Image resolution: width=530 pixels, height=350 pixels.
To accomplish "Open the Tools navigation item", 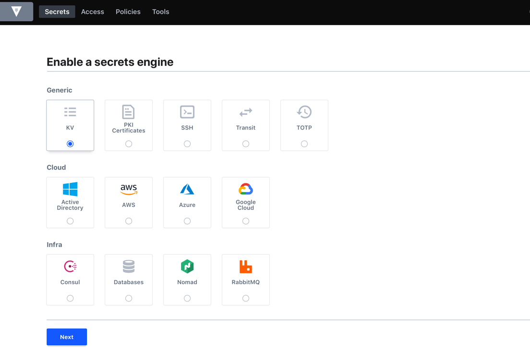I will (160, 12).
